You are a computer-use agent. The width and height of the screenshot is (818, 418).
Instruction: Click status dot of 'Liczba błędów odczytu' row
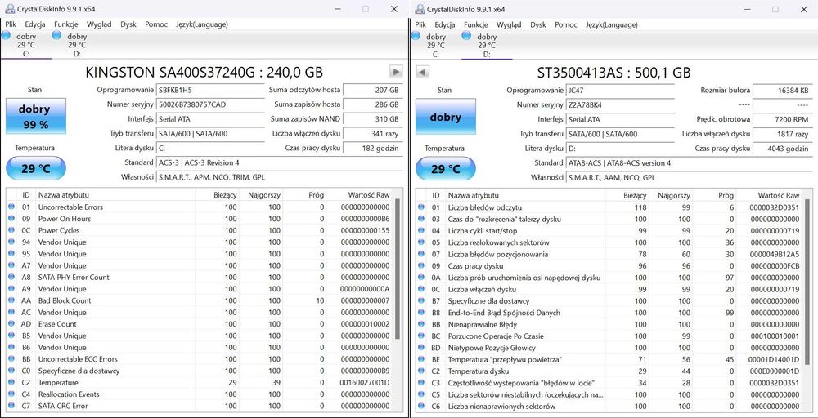pos(421,207)
